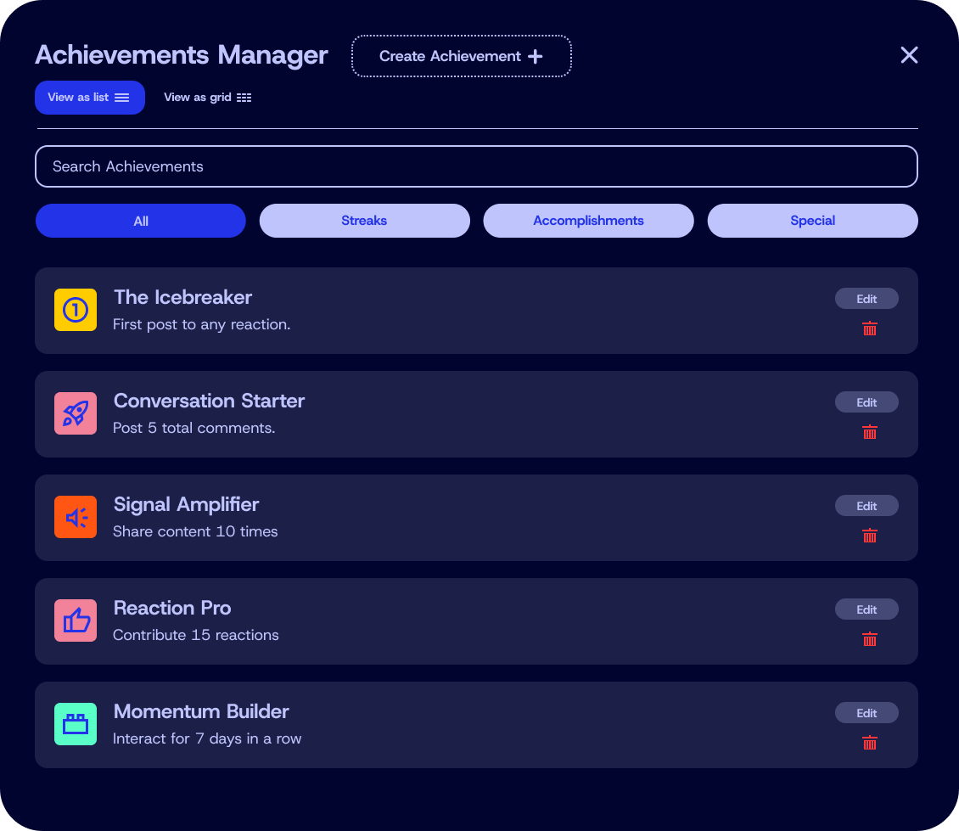Viewport: 959px width, 831px height.
Task: Focus the Search Achievements field
Action: click(475, 166)
